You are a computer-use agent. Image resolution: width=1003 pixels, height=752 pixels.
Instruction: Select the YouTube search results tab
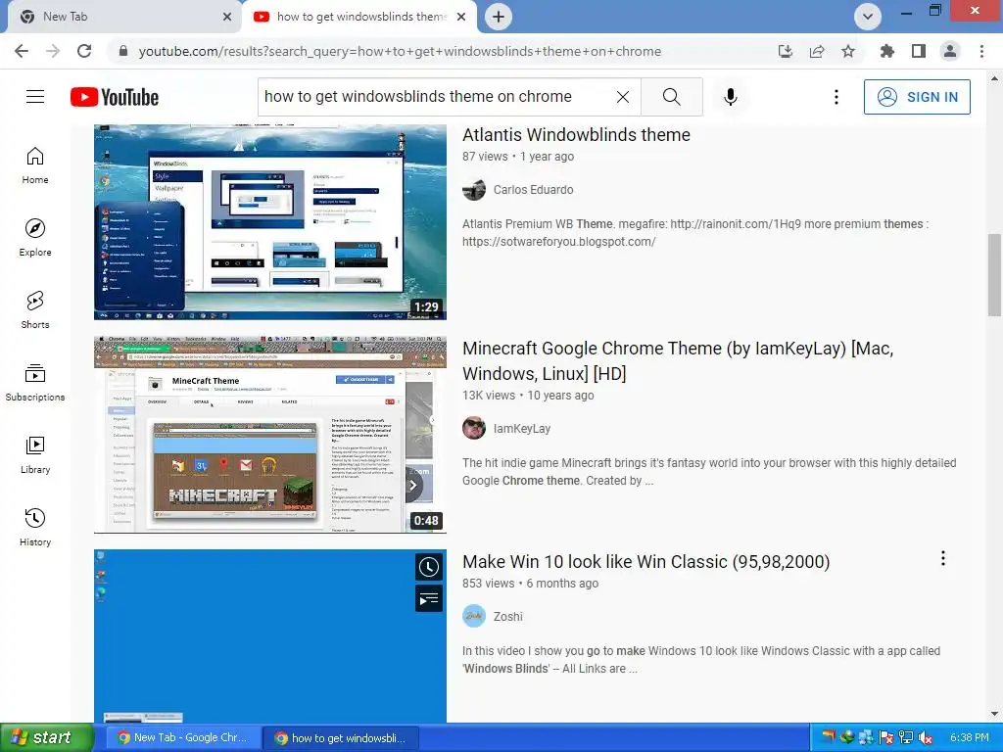pyautogui.click(x=358, y=17)
